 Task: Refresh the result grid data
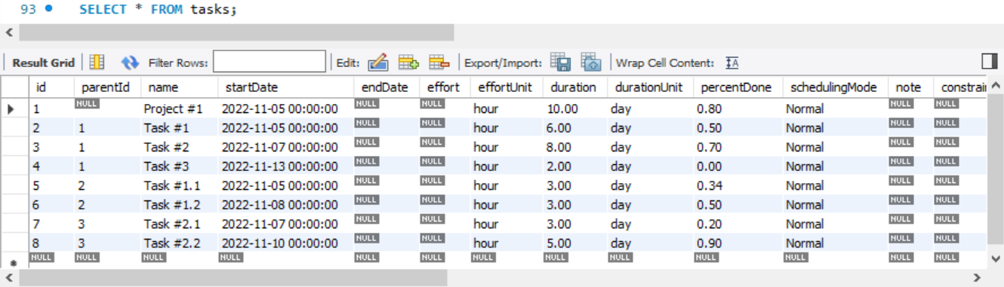coord(131,63)
